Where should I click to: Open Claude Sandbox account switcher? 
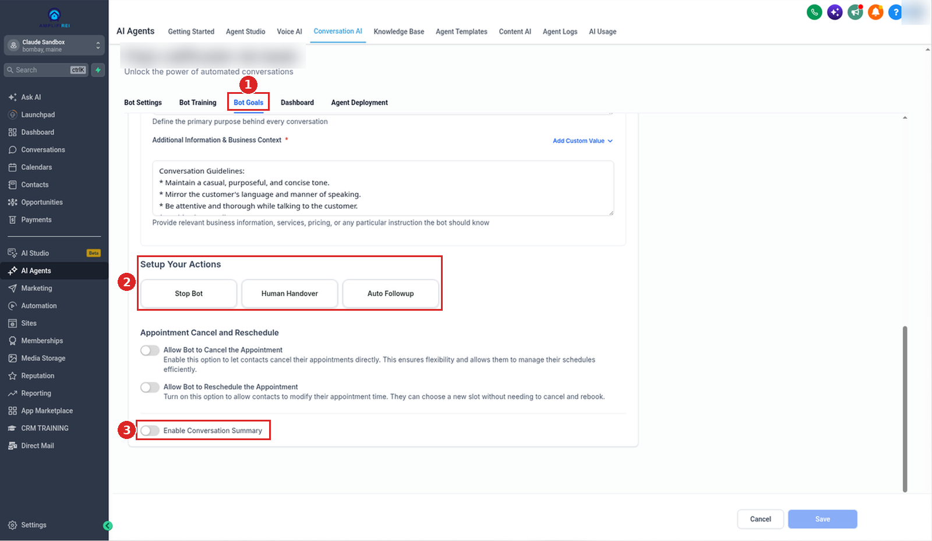(x=54, y=45)
